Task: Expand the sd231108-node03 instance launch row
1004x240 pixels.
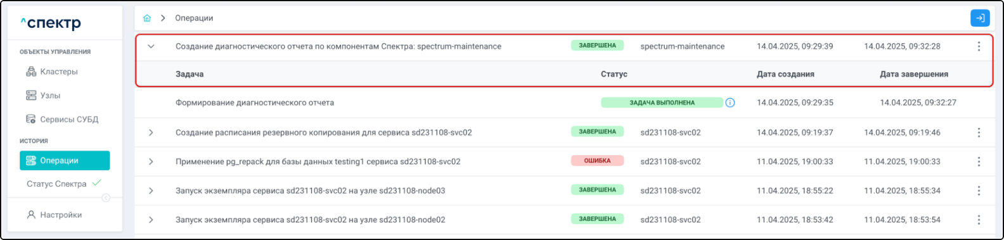Action: pyautogui.click(x=151, y=191)
